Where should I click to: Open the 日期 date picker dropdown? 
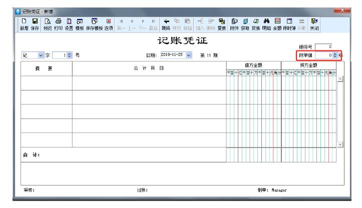189,55
